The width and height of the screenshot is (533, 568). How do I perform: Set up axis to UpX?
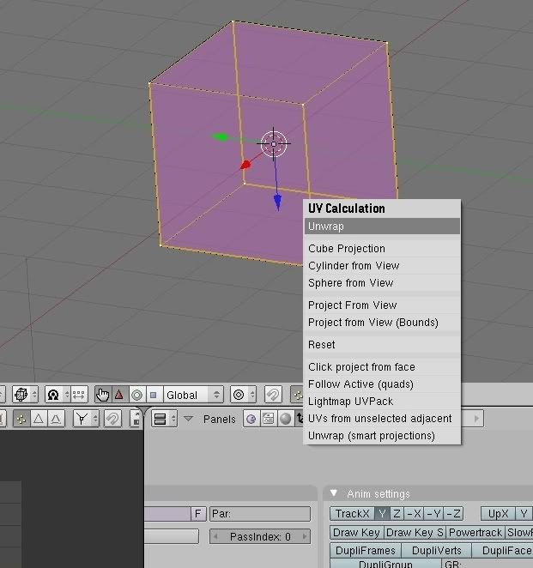[498, 514]
